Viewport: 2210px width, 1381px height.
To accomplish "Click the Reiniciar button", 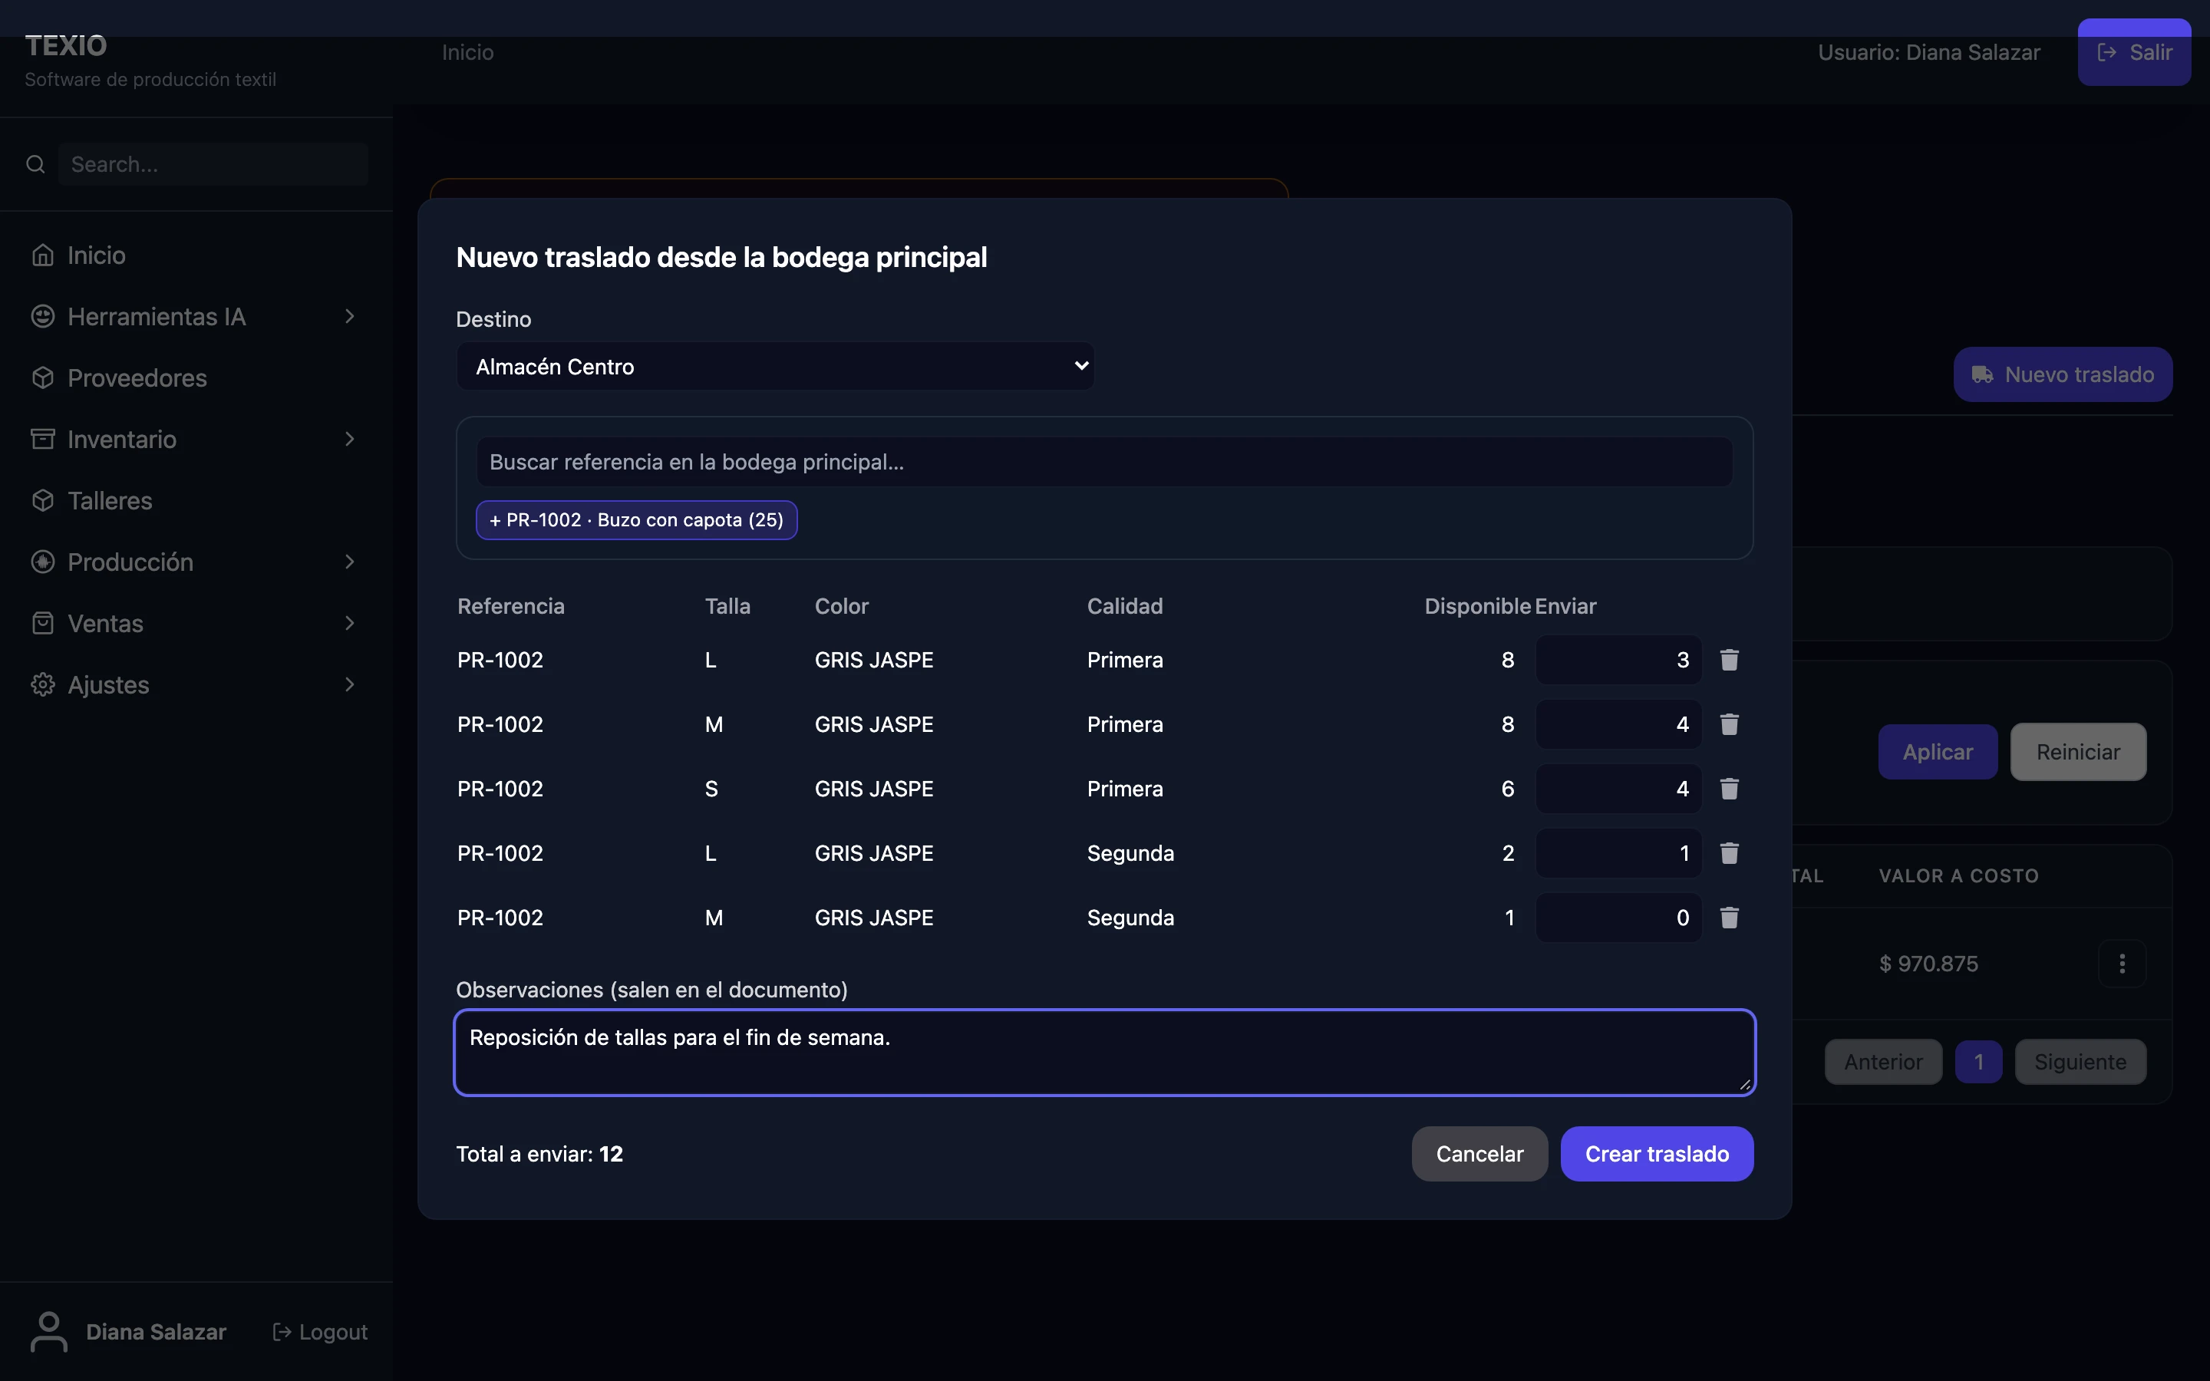I will pyautogui.click(x=2079, y=752).
